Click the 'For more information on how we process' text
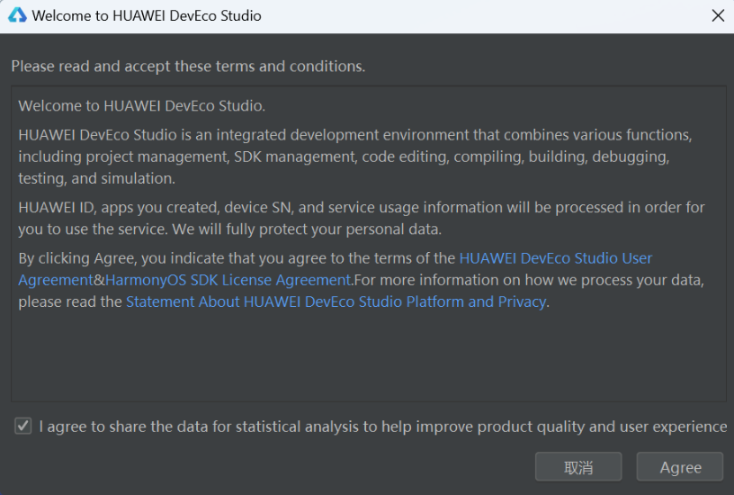This screenshot has height=495, width=734. pos(529,280)
